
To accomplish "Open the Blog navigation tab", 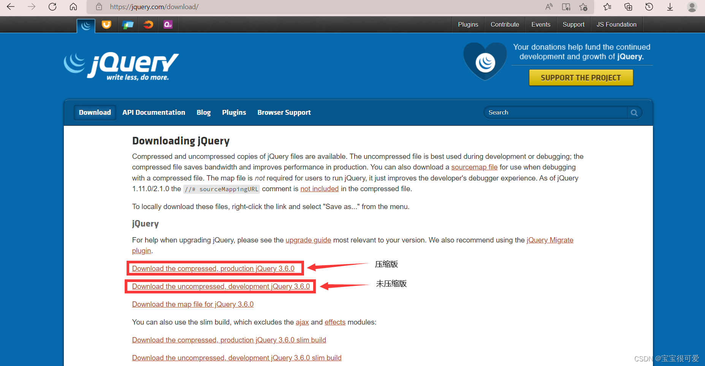I will click(204, 112).
